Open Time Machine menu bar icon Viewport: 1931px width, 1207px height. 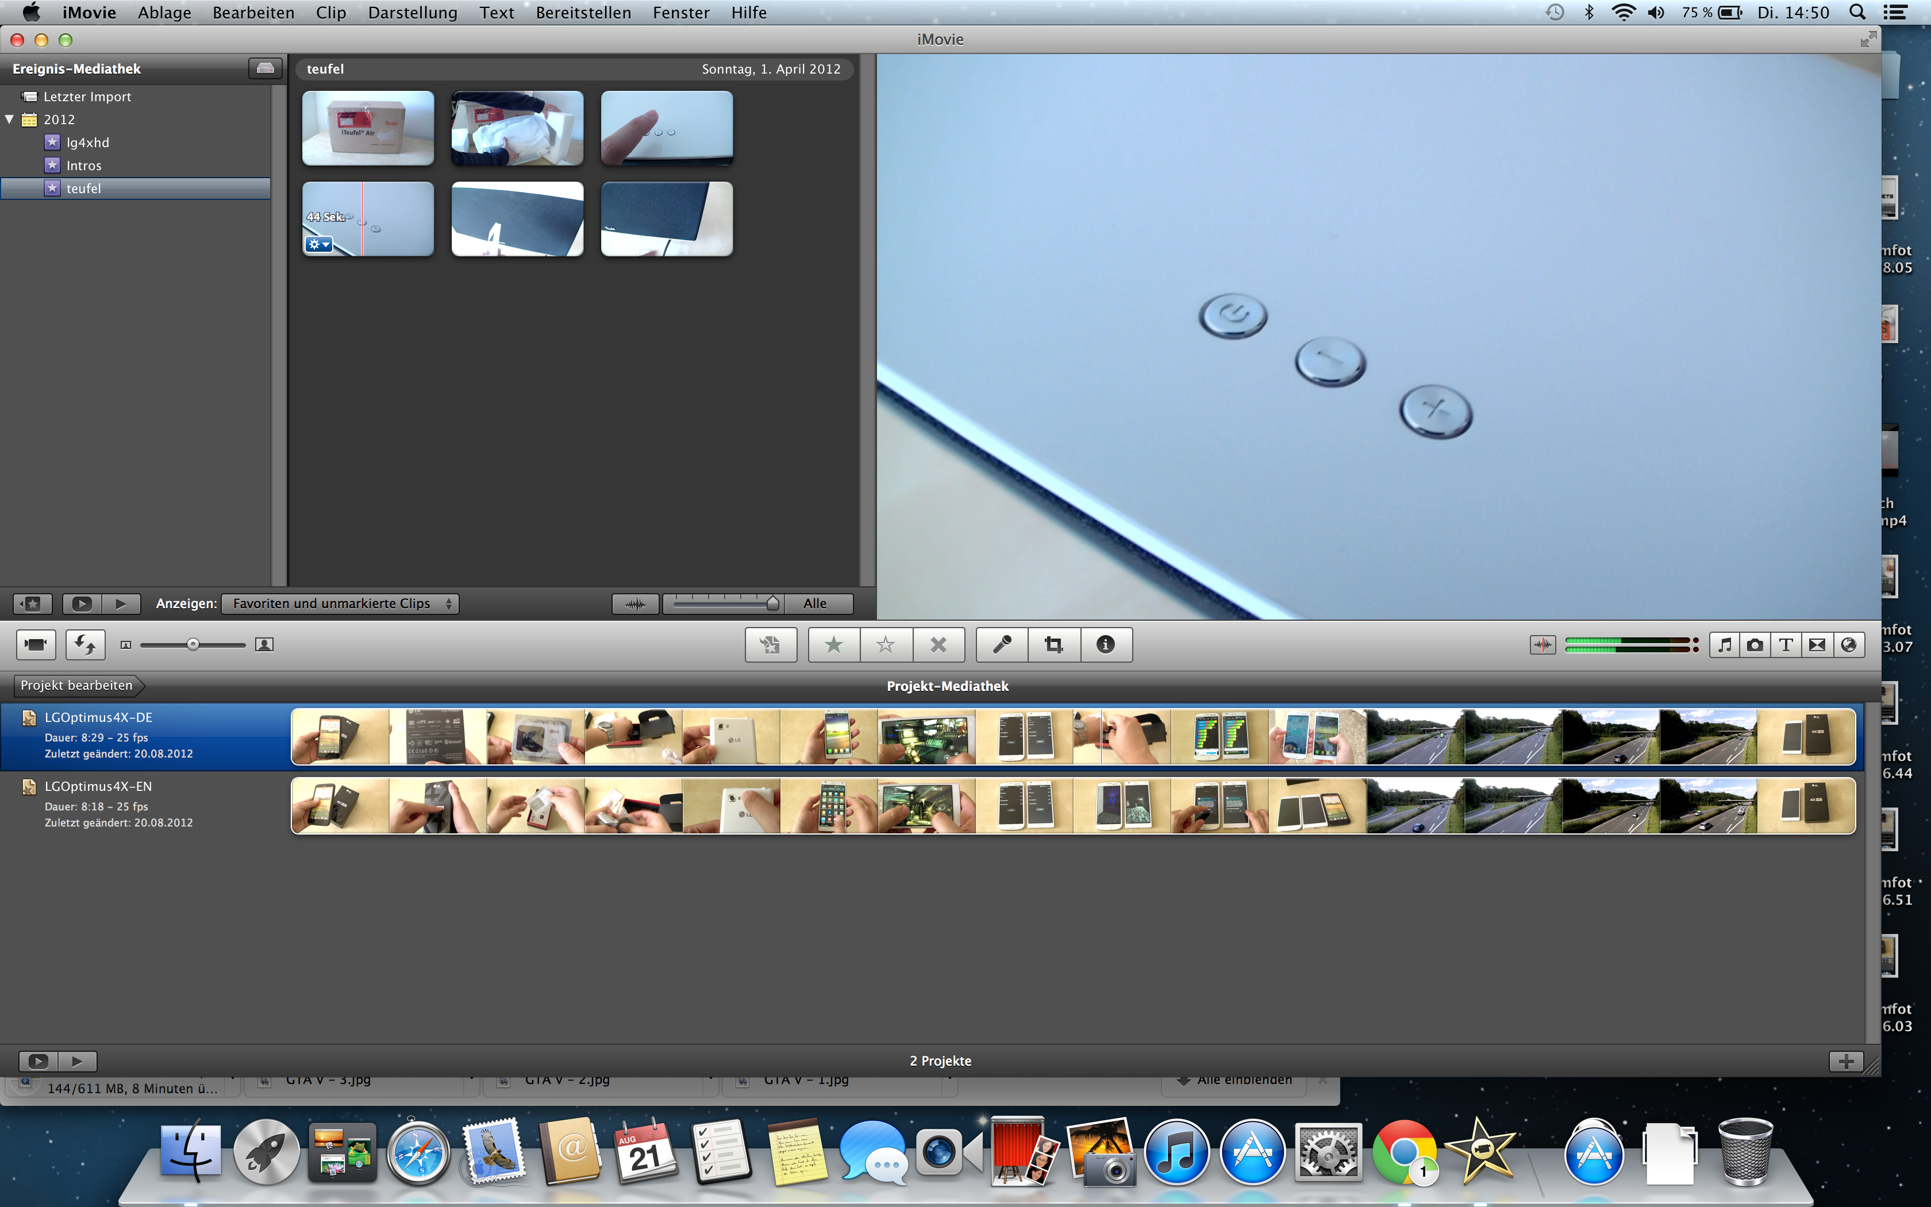(x=1555, y=12)
